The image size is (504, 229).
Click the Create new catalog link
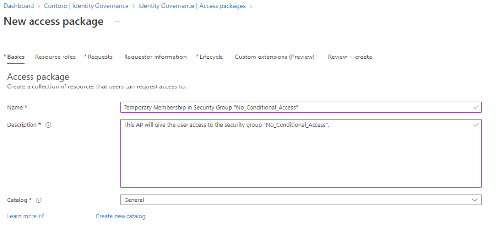121,216
